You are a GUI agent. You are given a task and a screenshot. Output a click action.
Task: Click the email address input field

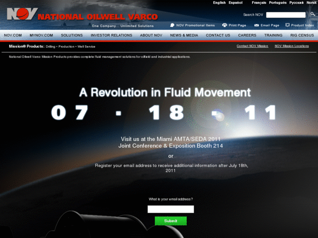171,209
